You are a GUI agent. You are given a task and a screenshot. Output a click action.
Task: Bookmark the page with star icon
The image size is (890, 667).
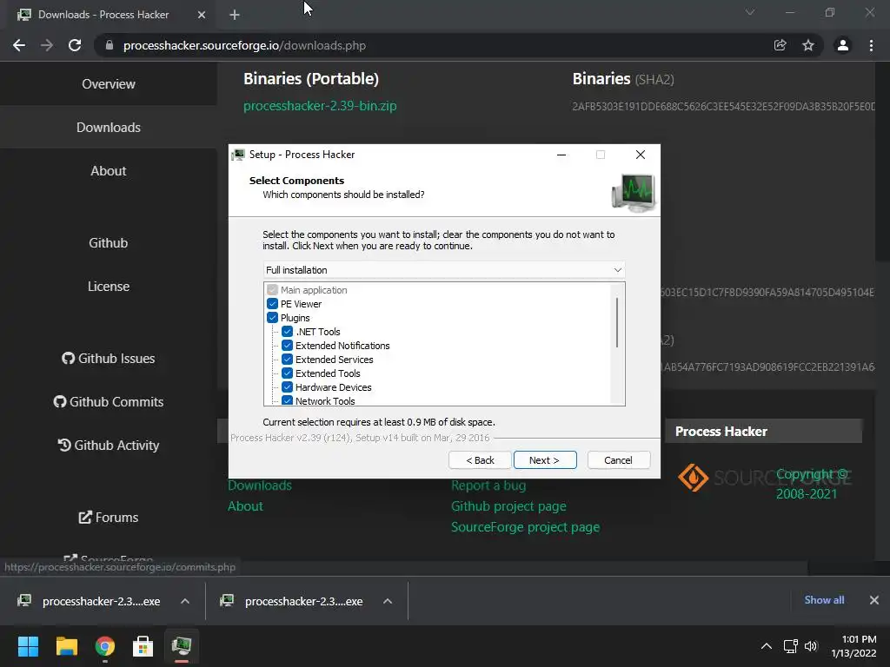pos(808,45)
